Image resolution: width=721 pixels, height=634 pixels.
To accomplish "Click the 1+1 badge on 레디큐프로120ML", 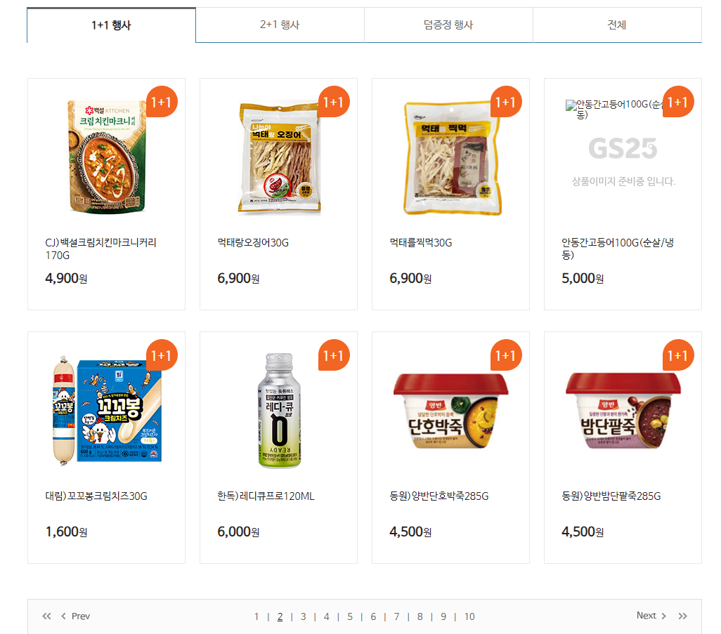I will point(334,355).
